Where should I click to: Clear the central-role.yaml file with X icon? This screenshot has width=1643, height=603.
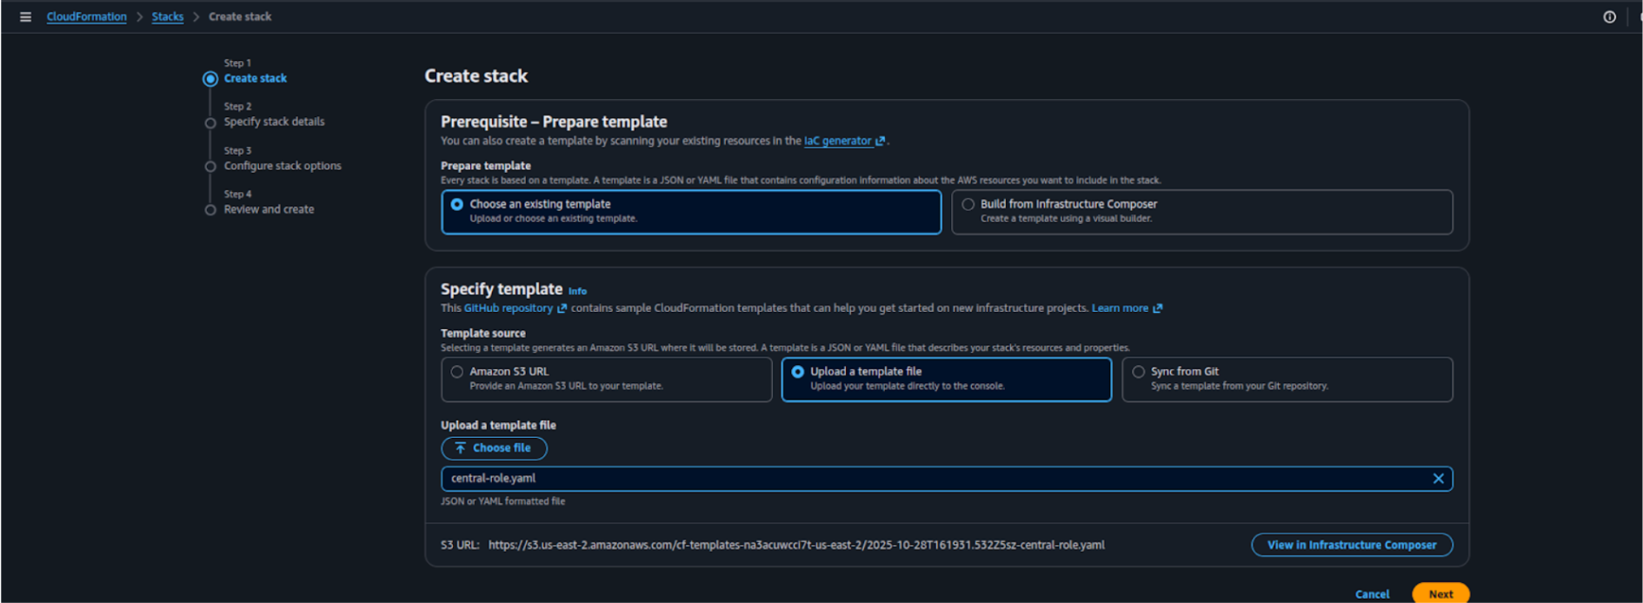coord(1438,479)
